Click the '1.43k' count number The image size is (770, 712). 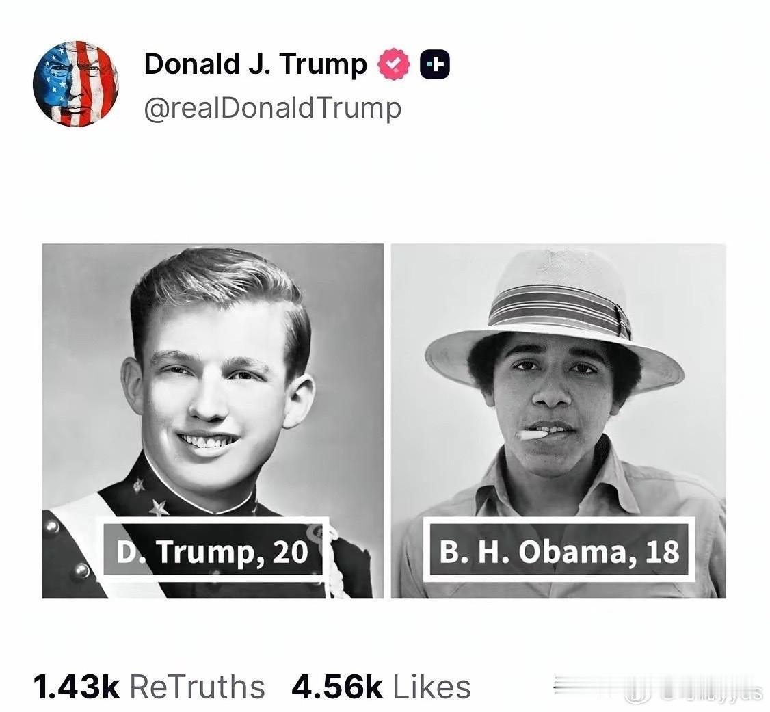point(77,687)
